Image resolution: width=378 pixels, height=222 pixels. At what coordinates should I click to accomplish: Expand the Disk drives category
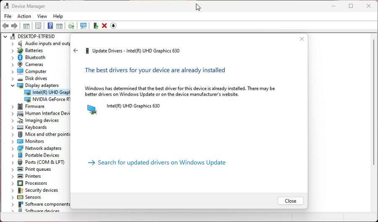(x=13, y=78)
